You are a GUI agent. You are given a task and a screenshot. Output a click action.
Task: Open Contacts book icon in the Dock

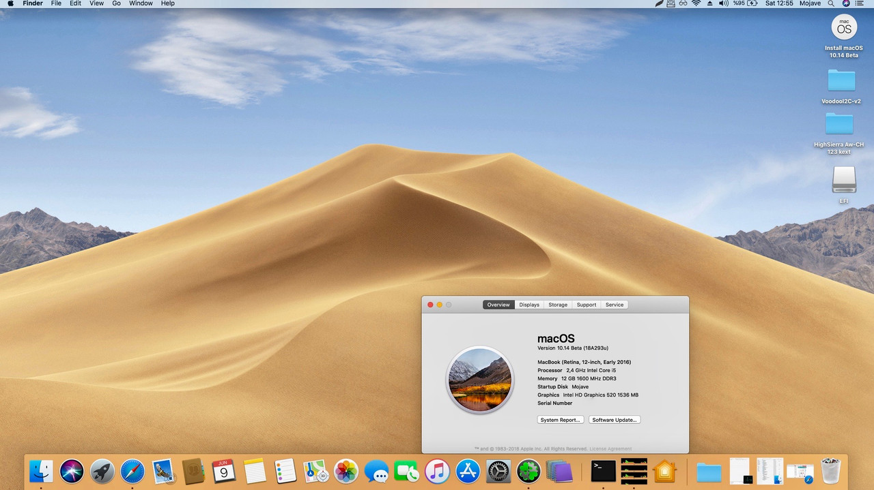pyautogui.click(x=194, y=471)
